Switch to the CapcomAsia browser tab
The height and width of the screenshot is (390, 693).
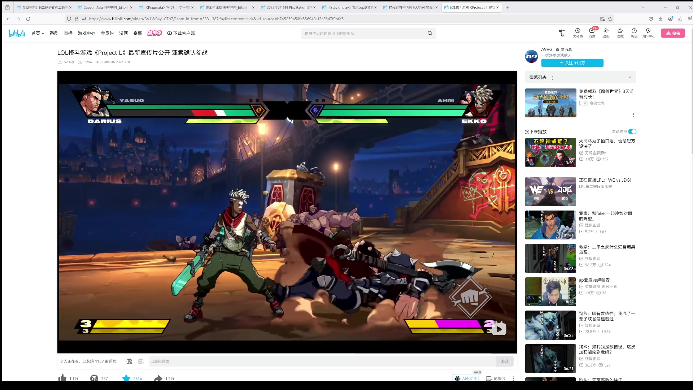(105, 7)
